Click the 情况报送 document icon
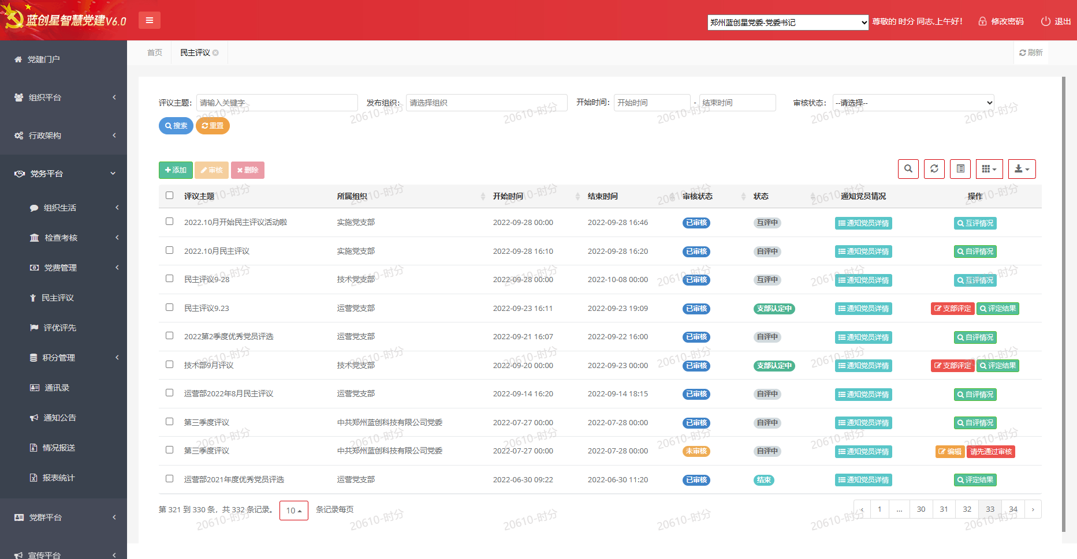This screenshot has height=559, width=1077. pos(33,448)
